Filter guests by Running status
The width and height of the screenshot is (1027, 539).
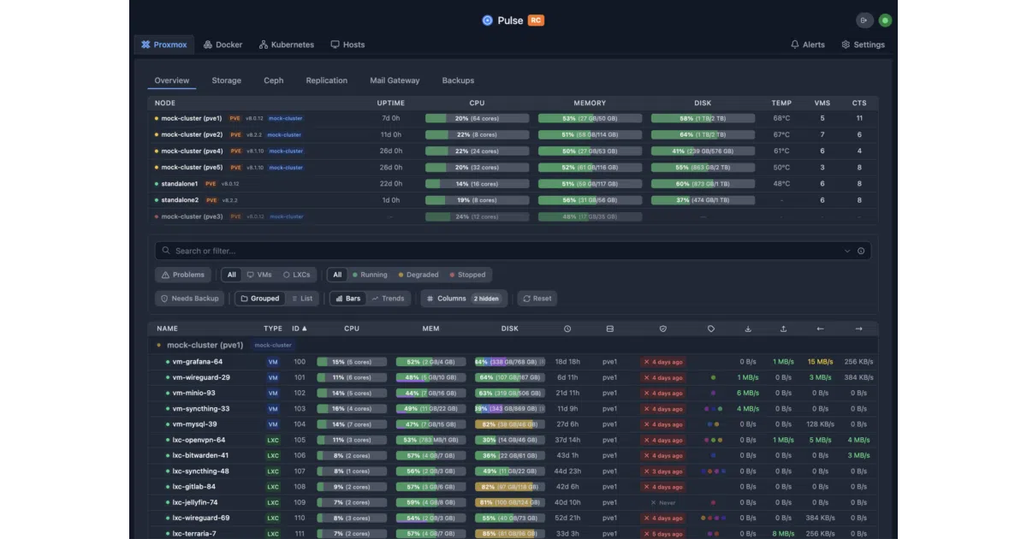click(370, 275)
